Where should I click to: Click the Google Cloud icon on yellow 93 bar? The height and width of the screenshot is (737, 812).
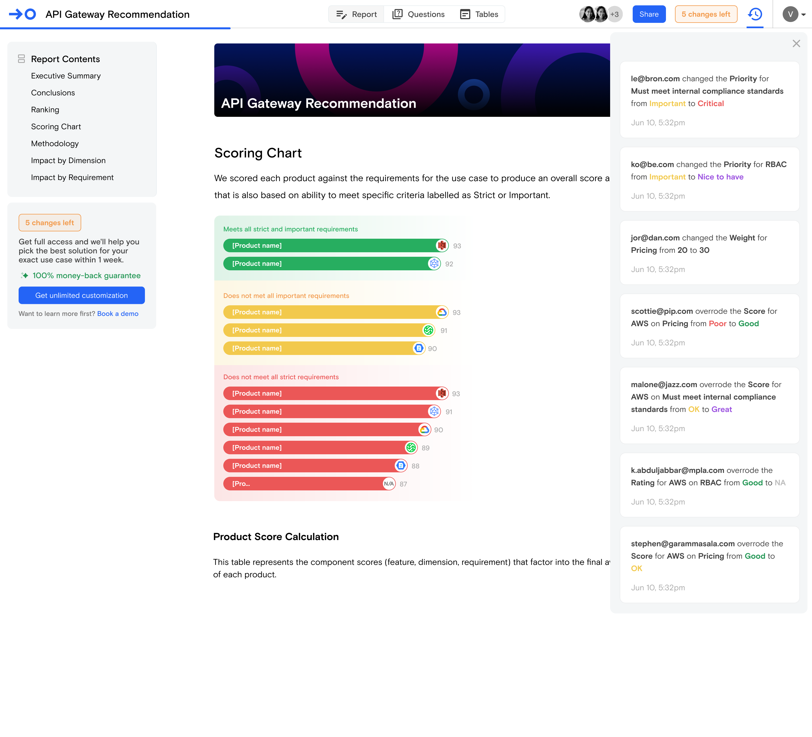442,312
